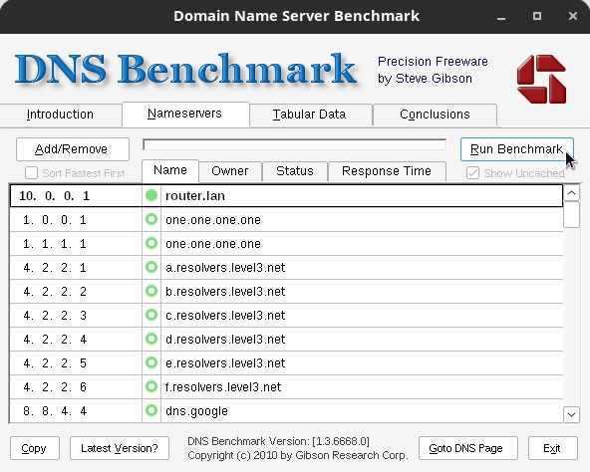
Task: Click the status ring next to 1.0.0.1
Action: [151, 219]
